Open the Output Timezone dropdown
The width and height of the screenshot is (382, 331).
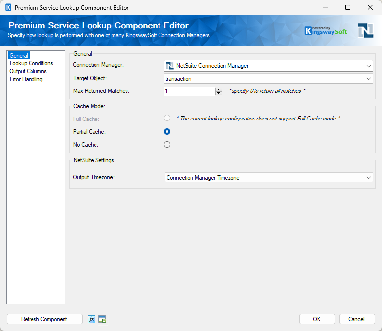coord(269,178)
